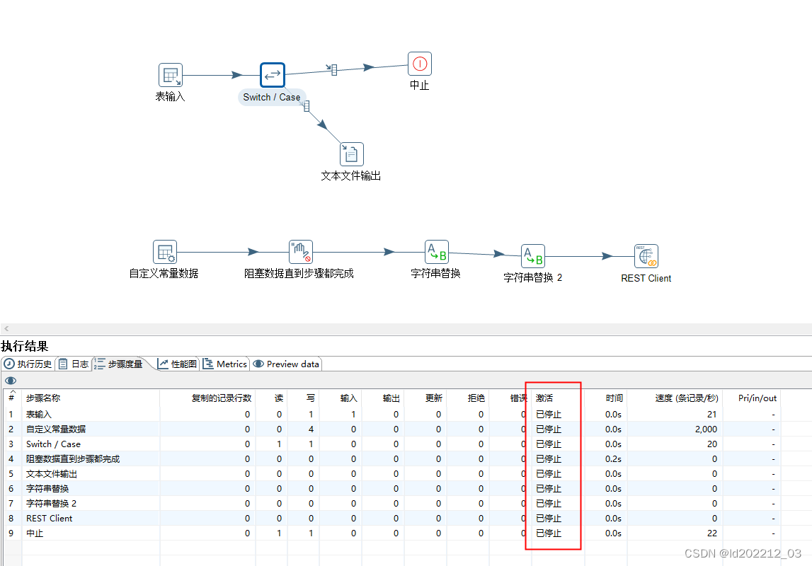Select the 字符串替换 2 step icon
Image resolution: width=812 pixels, height=566 pixels.
pyautogui.click(x=533, y=256)
